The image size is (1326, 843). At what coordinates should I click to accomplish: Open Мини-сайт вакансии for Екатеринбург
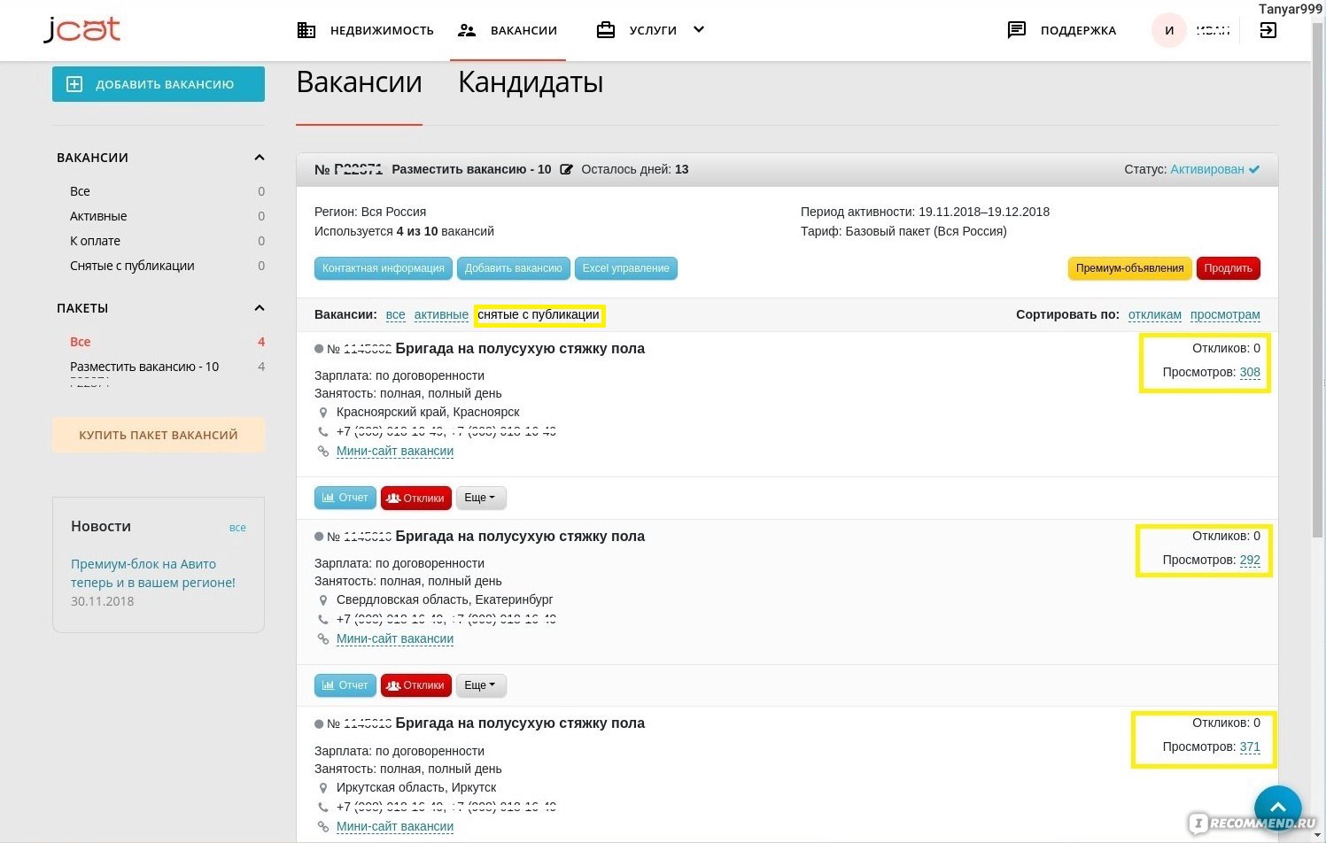395,638
